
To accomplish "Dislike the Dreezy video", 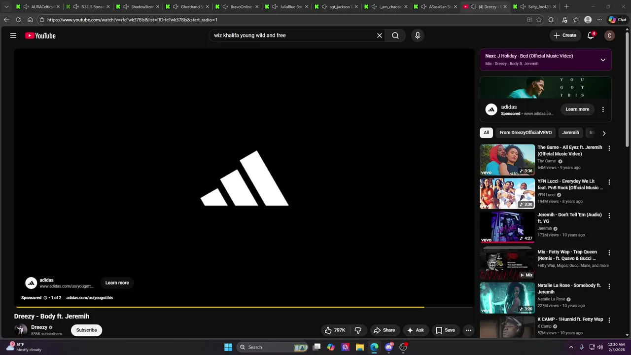I will tap(358, 330).
